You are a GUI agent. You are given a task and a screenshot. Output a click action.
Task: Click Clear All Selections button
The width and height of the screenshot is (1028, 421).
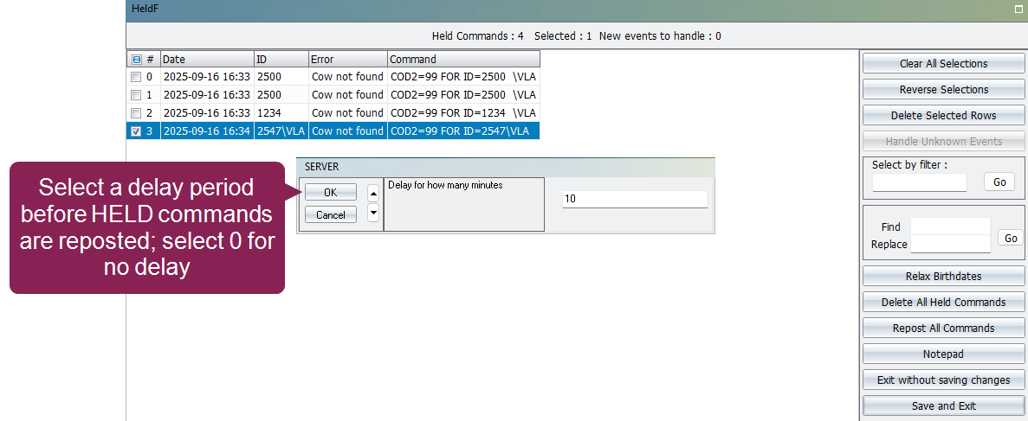[x=943, y=64]
